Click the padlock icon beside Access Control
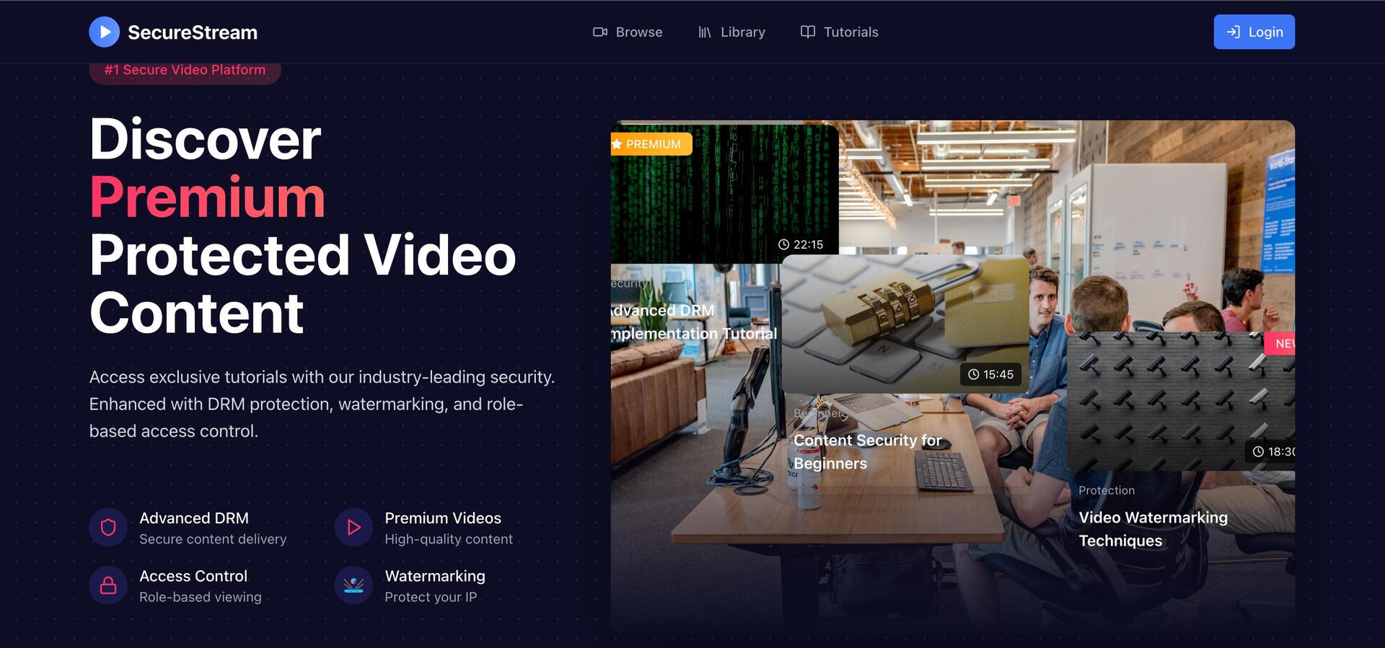 point(108,585)
